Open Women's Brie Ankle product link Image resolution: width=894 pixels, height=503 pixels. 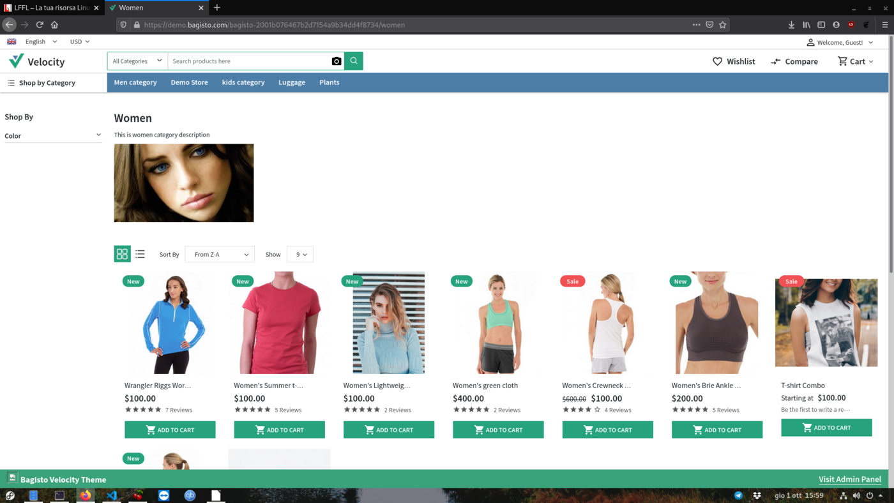pyautogui.click(x=706, y=386)
